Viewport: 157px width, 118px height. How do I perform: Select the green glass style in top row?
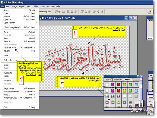click(130, 85)
